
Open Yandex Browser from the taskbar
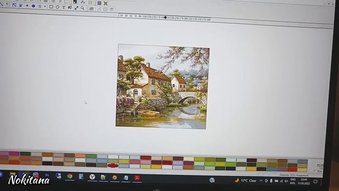92,177
